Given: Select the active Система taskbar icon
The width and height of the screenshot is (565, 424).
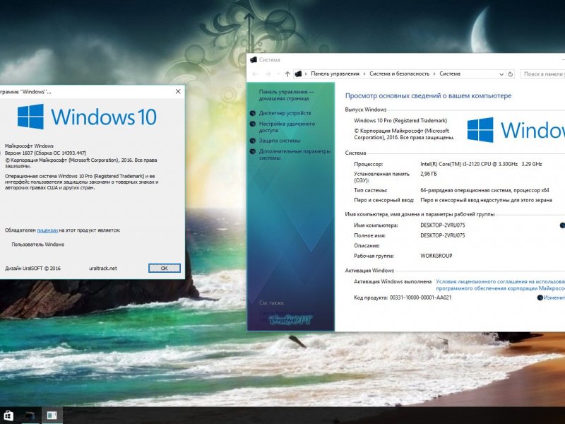Looking at the screenshot, I should [52, 416].
